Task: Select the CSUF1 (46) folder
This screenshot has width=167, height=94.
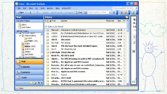Action: [x=31, y=41]
